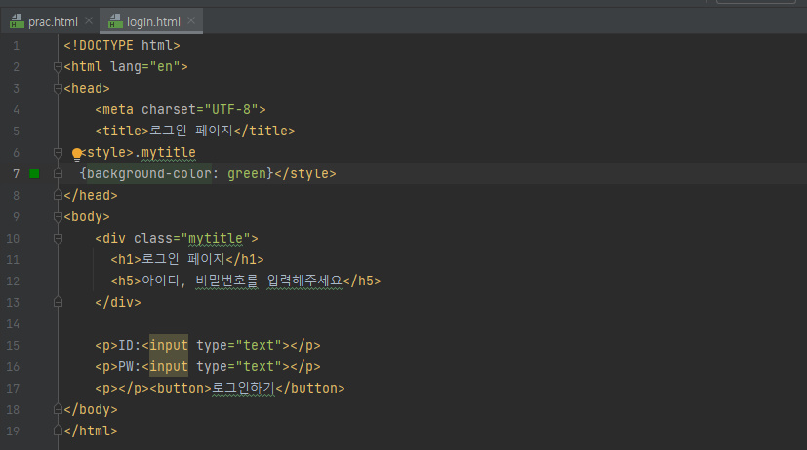
Task: Collapse the head tag fold on line 3
Action: click(58, 89)
